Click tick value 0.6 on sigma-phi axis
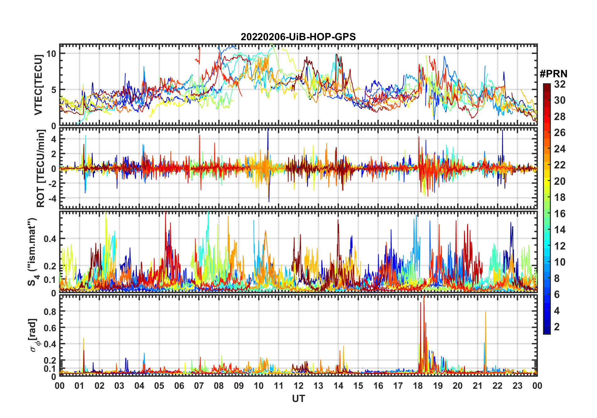Image resolution: width=597 pixels, height=418 pixels. (x=50, y=328)
